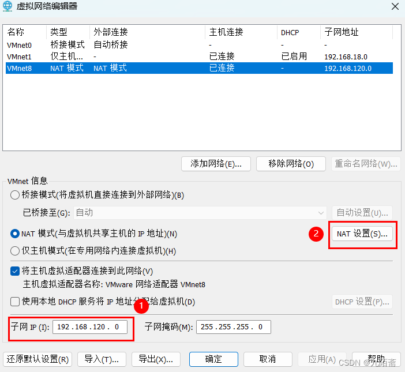Click the 自动设置(U)... button
The width and height of the screenshot is (405, 372).
tap(362, 213)
